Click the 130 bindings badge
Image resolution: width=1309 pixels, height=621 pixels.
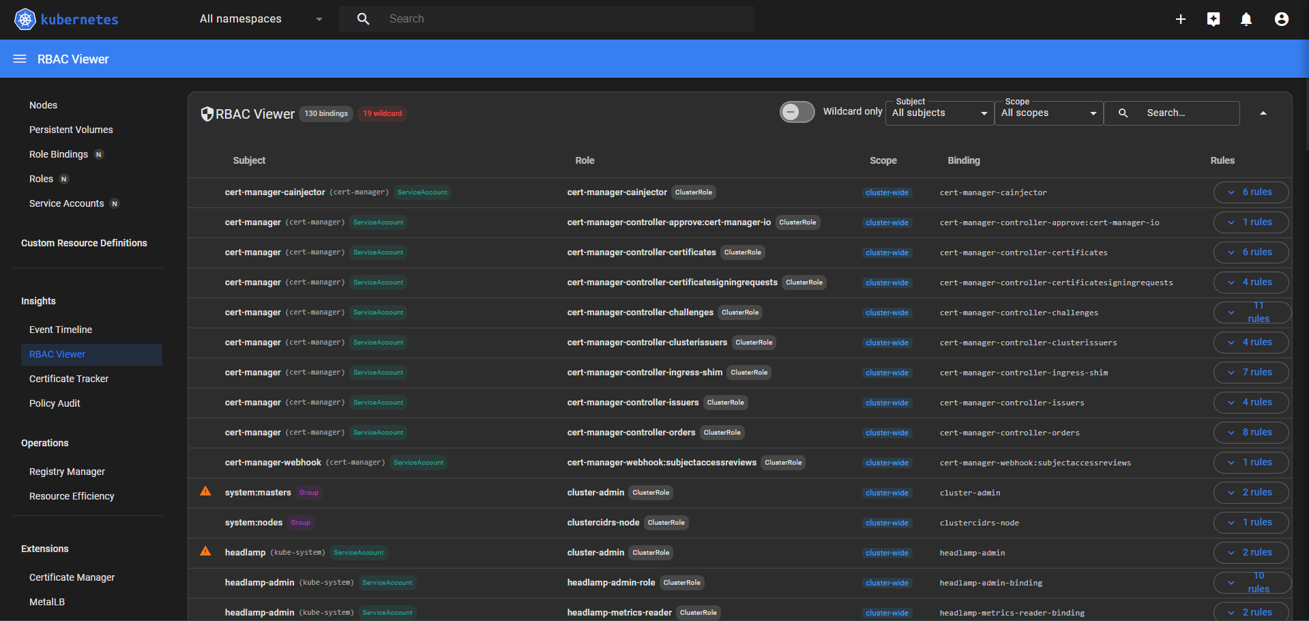point(326,113)
